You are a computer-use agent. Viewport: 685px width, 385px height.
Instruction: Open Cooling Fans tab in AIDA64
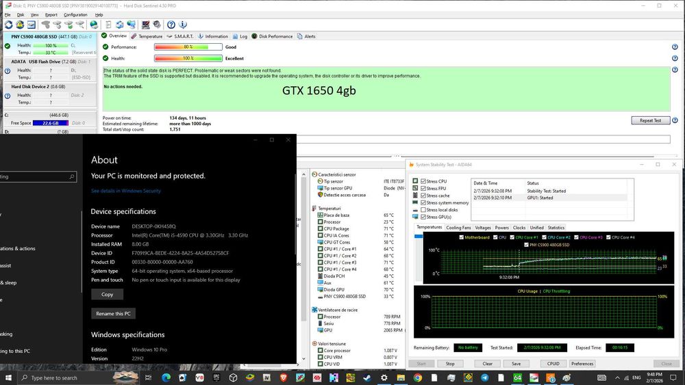(x=458, y=228)
